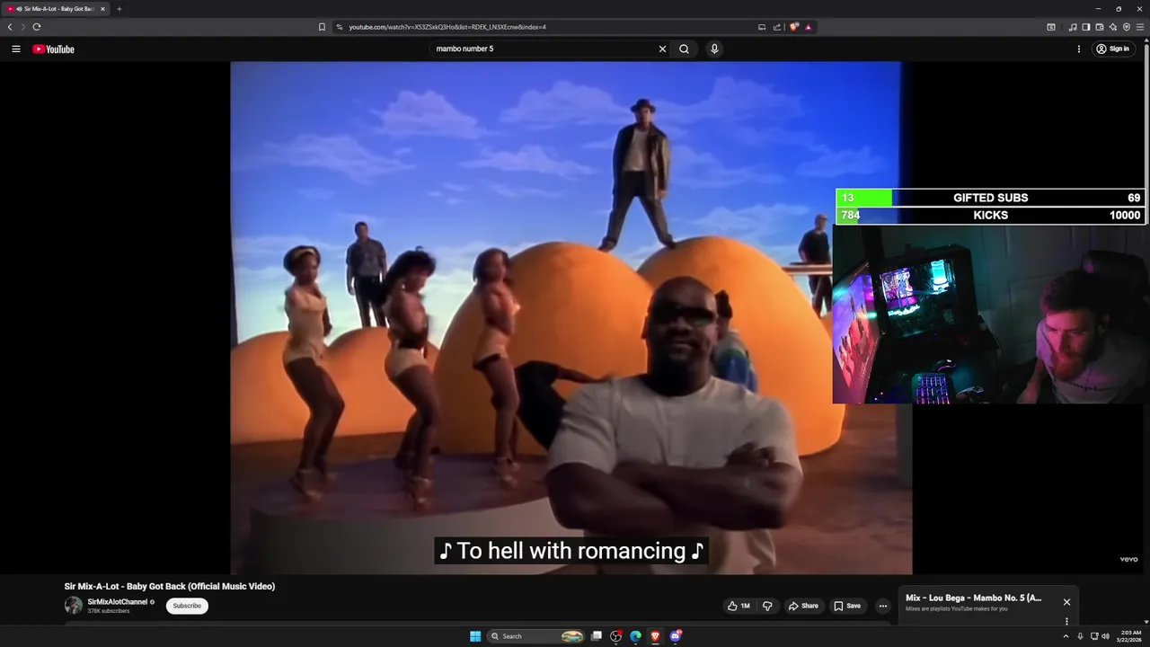The width and height of the screenshot is (1150, 647).
Task: Open the YouTube guide hamburger menu
Action: pyautogui.click(x=16, y=49)
